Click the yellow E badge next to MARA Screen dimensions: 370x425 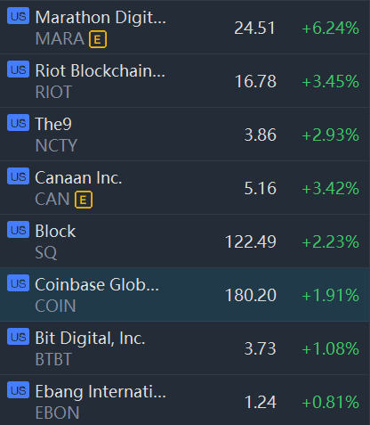(98, 39)
